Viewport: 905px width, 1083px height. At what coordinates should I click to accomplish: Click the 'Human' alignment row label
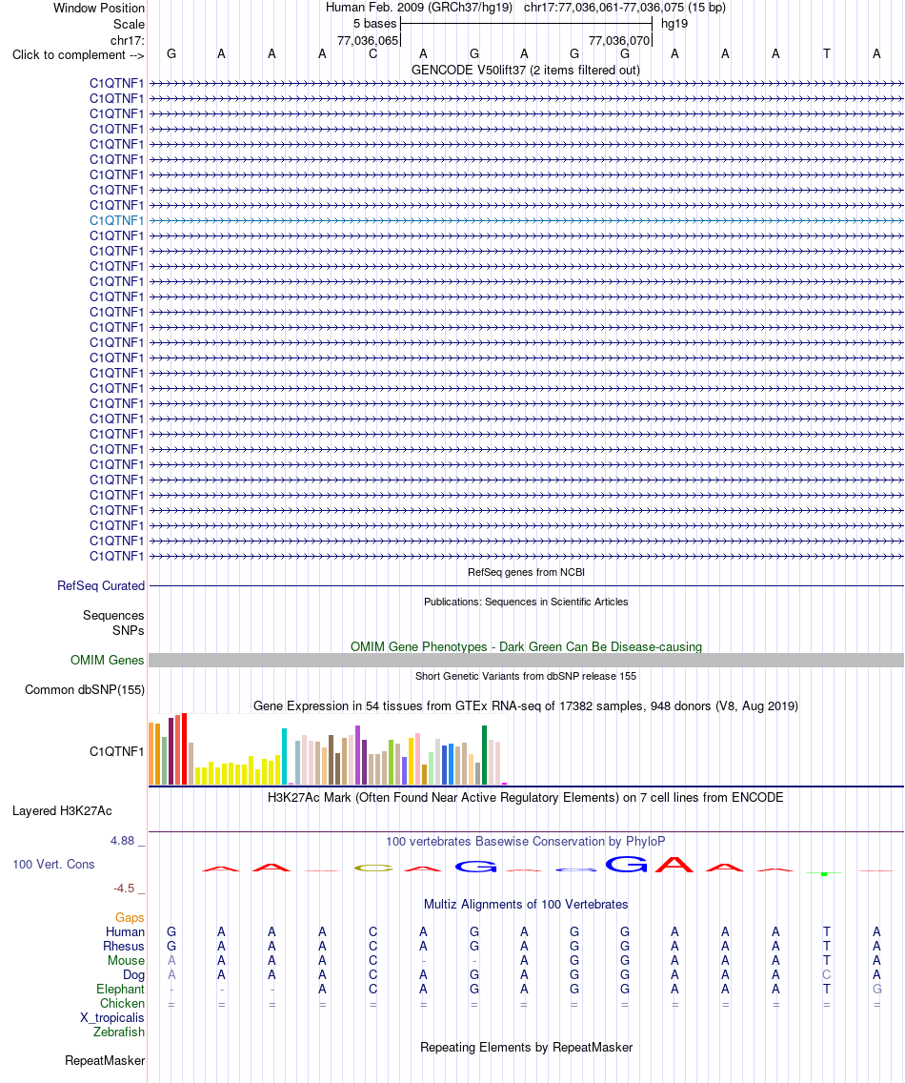tap(125, 931)
